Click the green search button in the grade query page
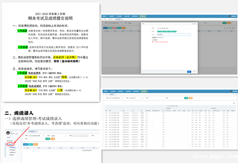The image size is (238, 163). 186,98
